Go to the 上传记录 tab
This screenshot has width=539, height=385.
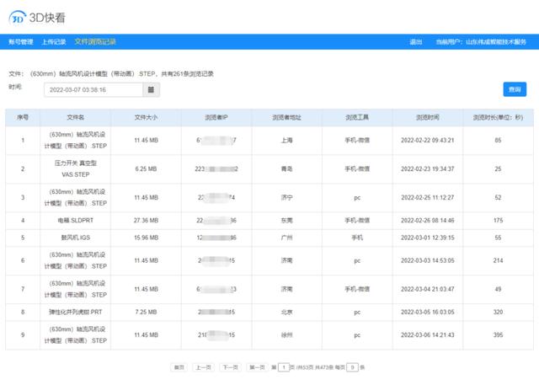coord(54,42)
